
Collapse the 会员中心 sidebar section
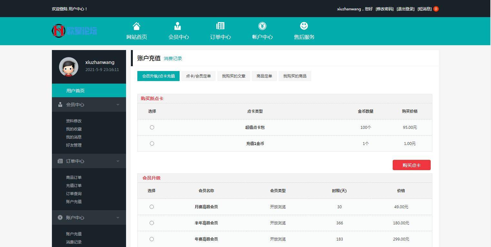click(118, 104)
